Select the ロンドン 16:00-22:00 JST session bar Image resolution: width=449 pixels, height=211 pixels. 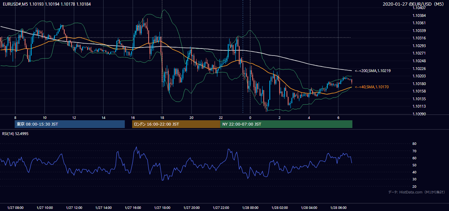click(x=176, y=124)
